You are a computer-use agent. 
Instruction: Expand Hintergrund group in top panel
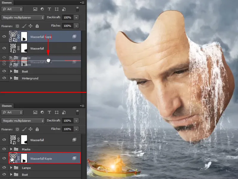[x=11, y=78]
